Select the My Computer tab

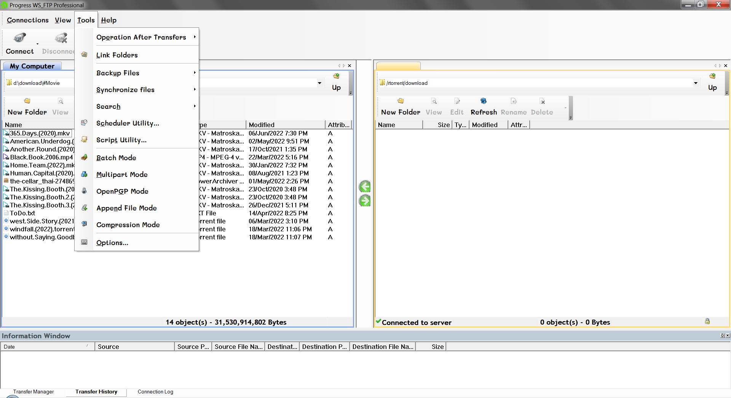[32, 66]
